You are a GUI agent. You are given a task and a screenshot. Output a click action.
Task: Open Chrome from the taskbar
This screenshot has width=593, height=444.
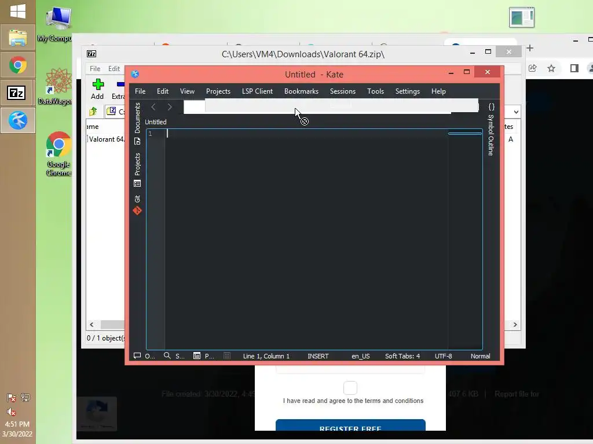click(18, 65)
